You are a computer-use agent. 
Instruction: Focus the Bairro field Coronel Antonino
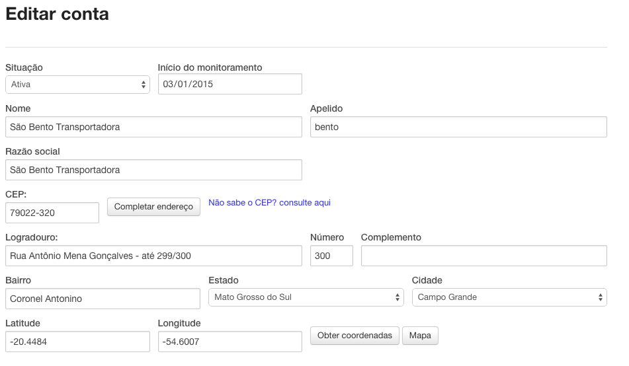pyautogui.click(x=103, y=299)
